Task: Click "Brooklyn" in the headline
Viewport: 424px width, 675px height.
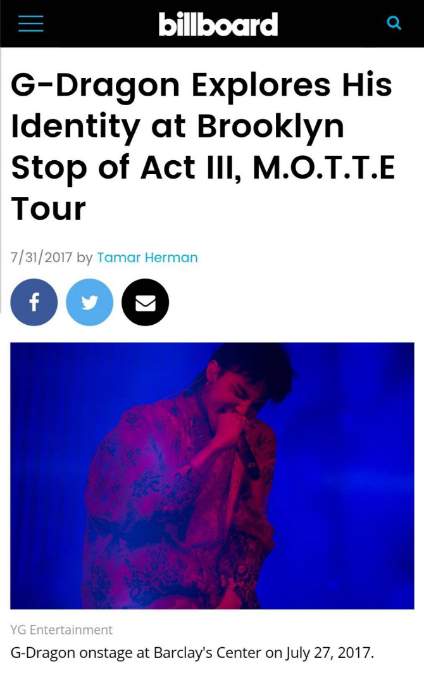Action: 270,127
